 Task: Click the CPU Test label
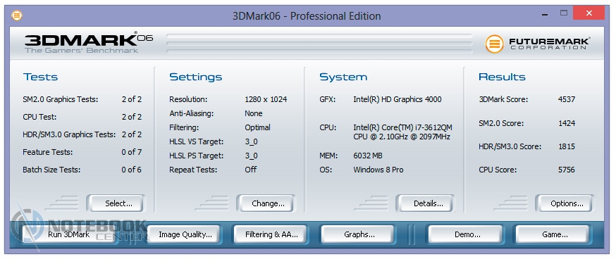click(x=39, y=117)
